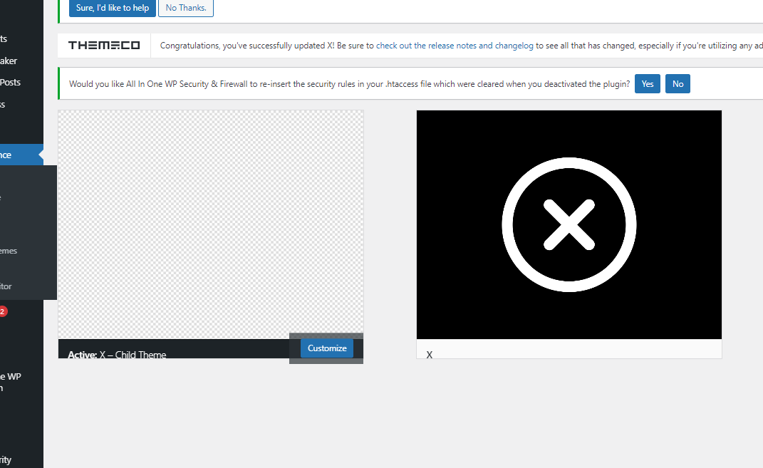Open the release notes and changelog link
This screenshot has width=763, height=468.
click(x=455, y=46)
